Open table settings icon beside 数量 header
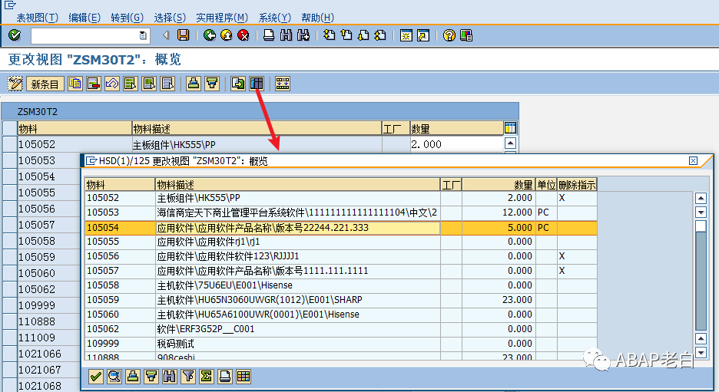 [510, 128]
